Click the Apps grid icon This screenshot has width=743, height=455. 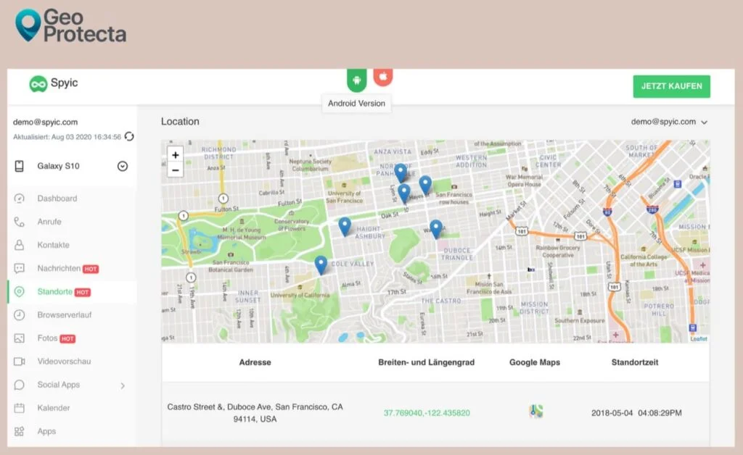click(x=19, y=431)
